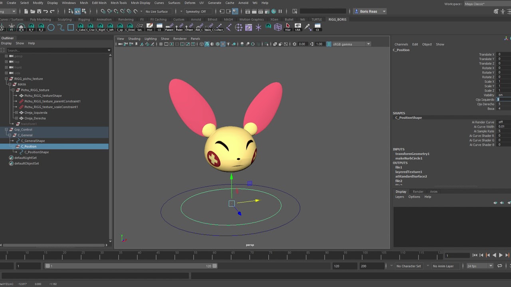Click the Play forwards button
Viewport: 511px width, 287px height.
(501, 255)
